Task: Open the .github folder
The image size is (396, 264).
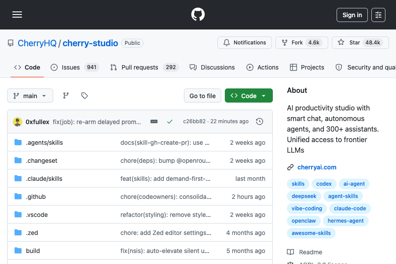Action: tap(36, 197)
